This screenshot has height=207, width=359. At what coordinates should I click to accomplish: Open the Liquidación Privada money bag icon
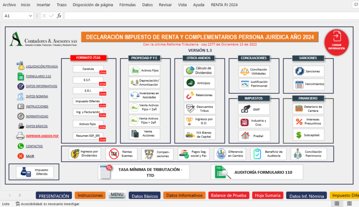pos(21,66)
